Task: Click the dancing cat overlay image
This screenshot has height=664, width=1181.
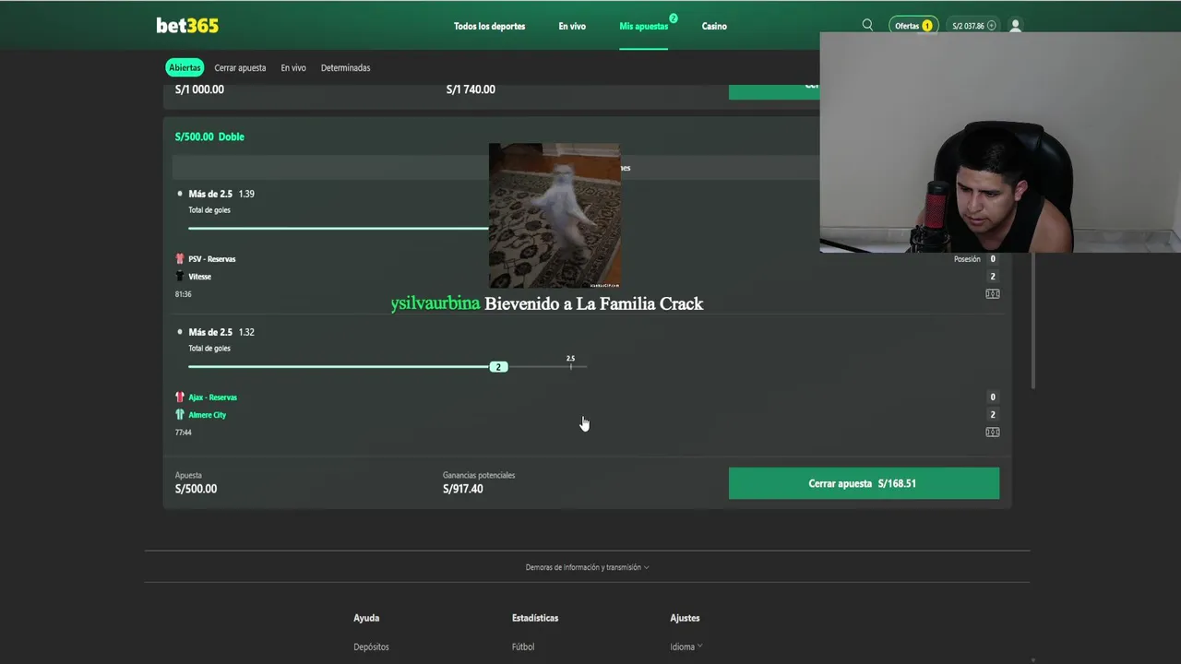Action: [555, 216]
